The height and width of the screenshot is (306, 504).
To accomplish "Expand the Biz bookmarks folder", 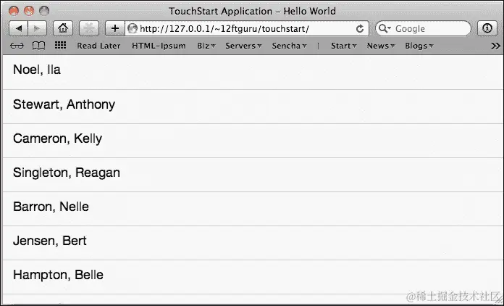I will tap(206, 46).
